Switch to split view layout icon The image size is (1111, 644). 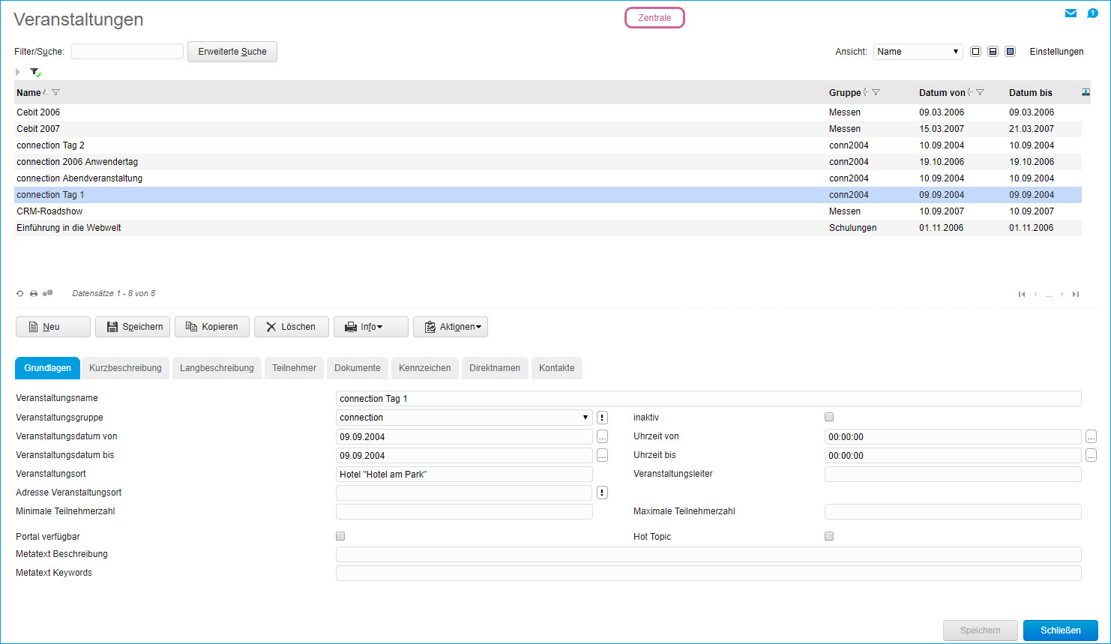coord(993,52)
